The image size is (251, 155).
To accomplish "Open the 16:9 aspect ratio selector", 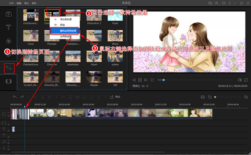I will tap(145, 86).
